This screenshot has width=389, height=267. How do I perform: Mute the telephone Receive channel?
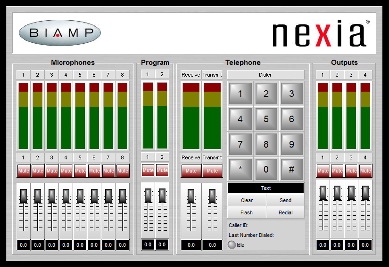[191, 171]
